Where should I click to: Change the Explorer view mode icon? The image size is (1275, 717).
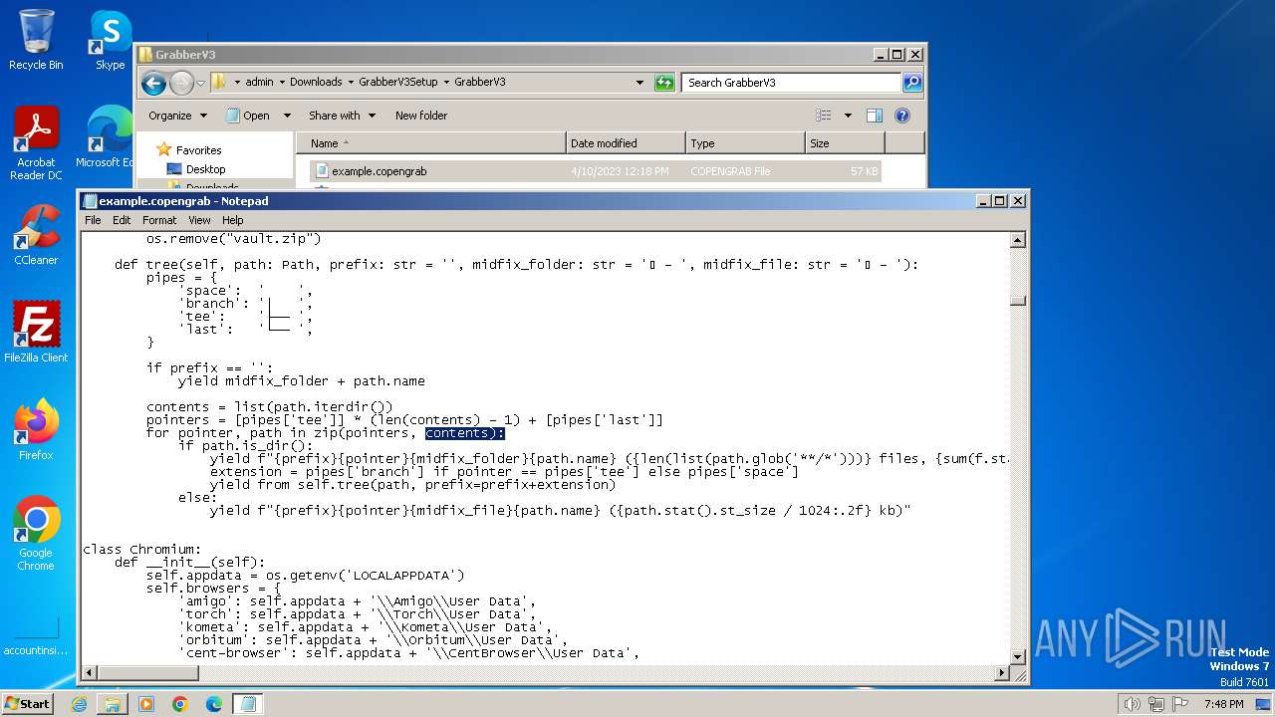[x=824, y=116]
